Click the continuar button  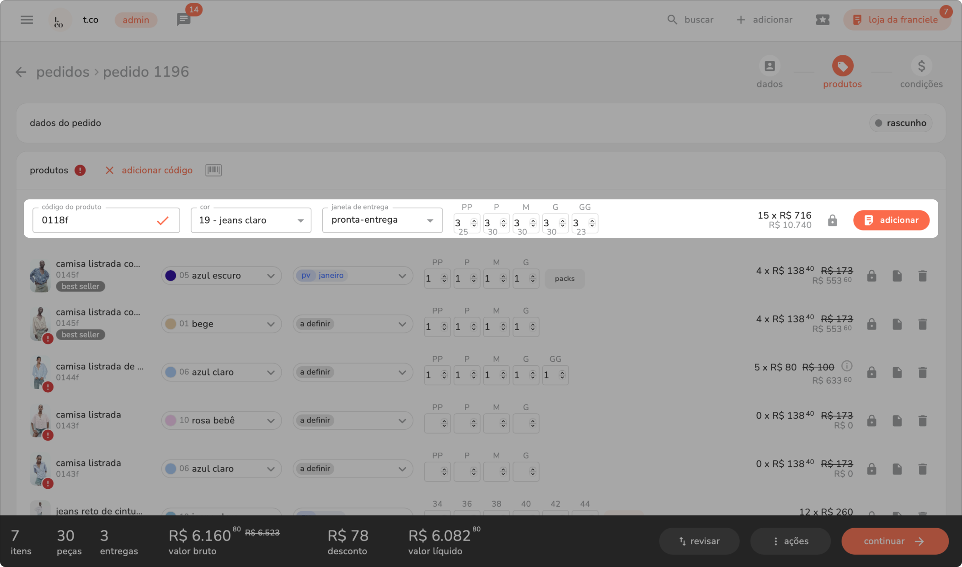(x=894, y=541)
